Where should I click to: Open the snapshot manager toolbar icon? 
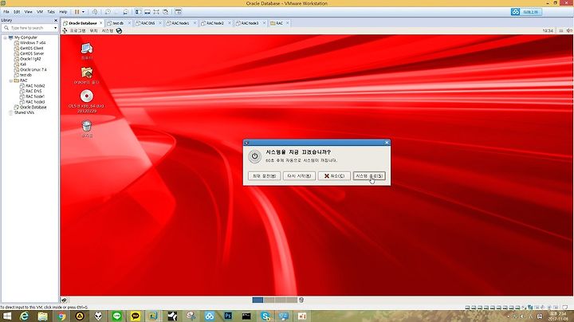(x=126, y=12)
